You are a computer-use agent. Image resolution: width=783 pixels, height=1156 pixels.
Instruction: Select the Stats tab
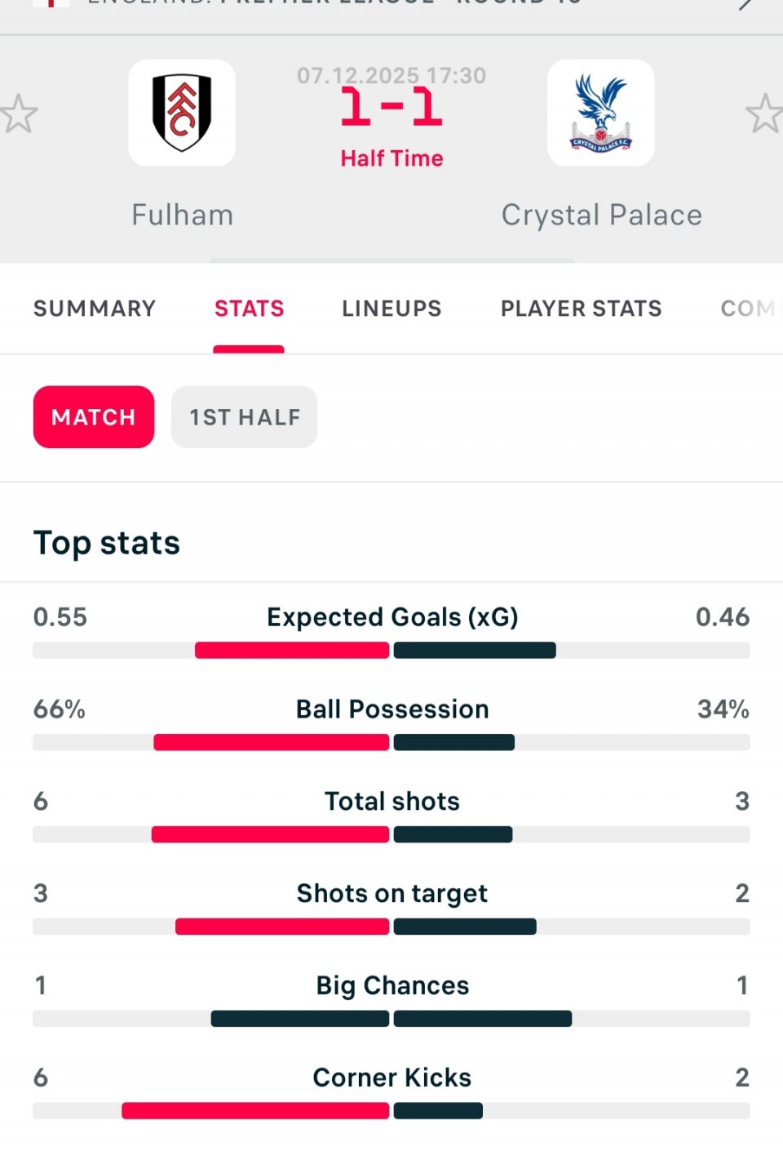coord(249,309)
